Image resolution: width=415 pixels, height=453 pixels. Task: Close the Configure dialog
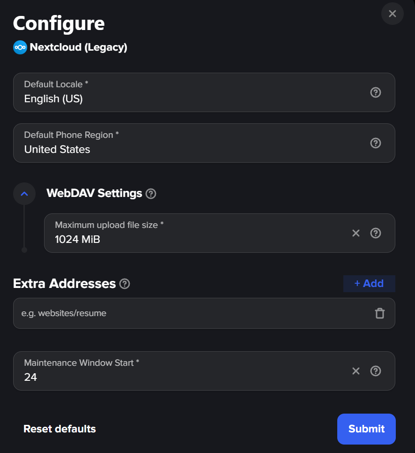tap(393, 14)
